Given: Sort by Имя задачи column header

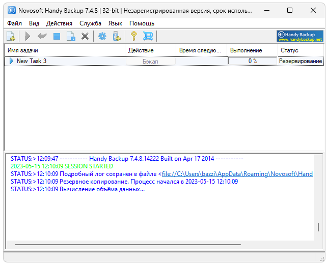Looking at the screenshot, I should [65, 50].
